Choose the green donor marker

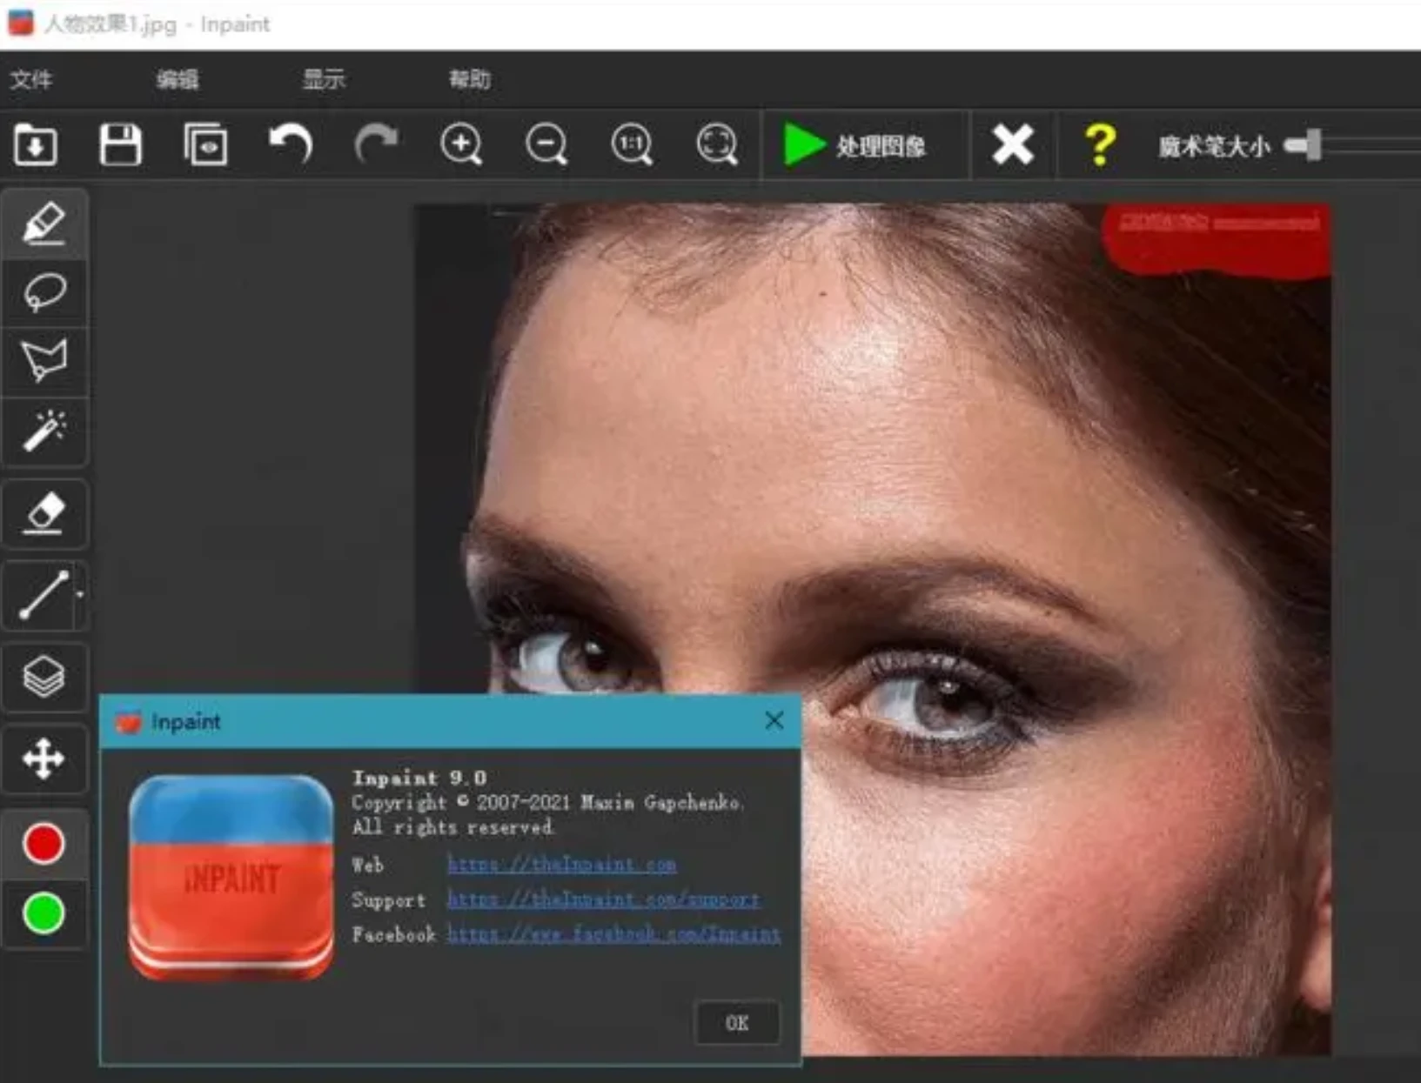(44, 913)
